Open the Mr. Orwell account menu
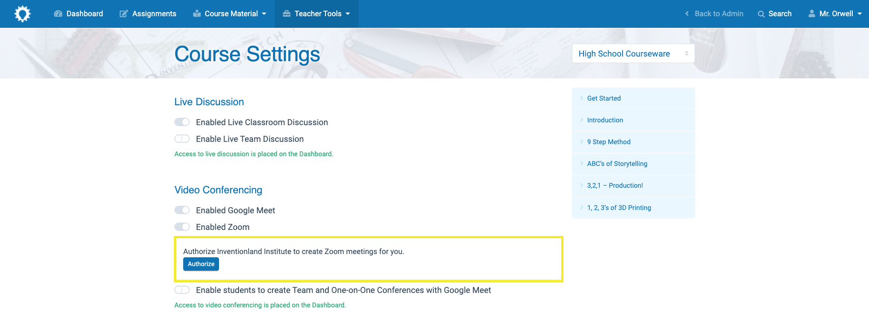 [x=835, y=14]
